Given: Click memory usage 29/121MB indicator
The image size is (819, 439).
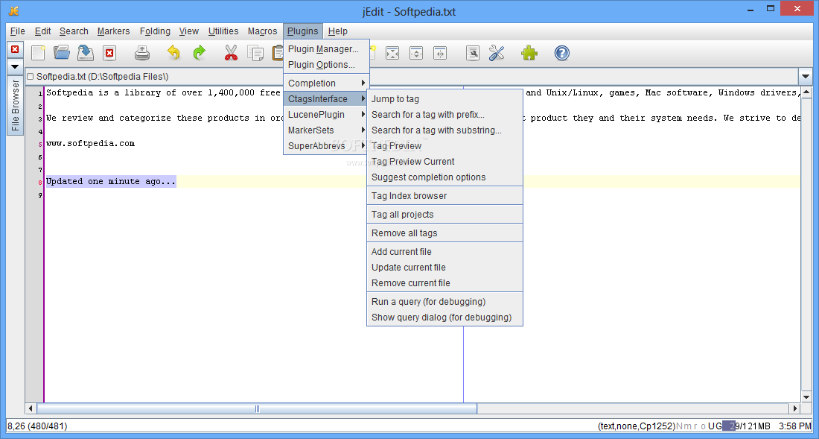Looking at the screenshot, I should pyautogui.click(x=746, y=426).
